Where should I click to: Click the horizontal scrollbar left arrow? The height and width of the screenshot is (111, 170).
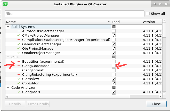click(x=7, y=97)
